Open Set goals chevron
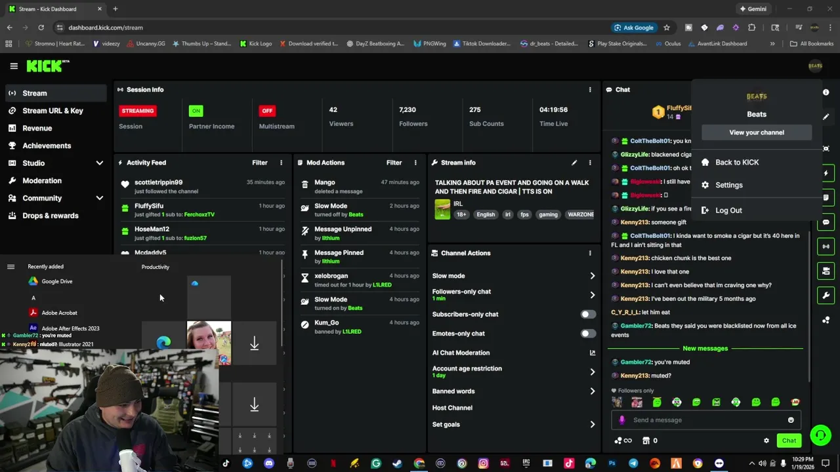Screen dimensions: 840x472 click(x=592, y=425)
